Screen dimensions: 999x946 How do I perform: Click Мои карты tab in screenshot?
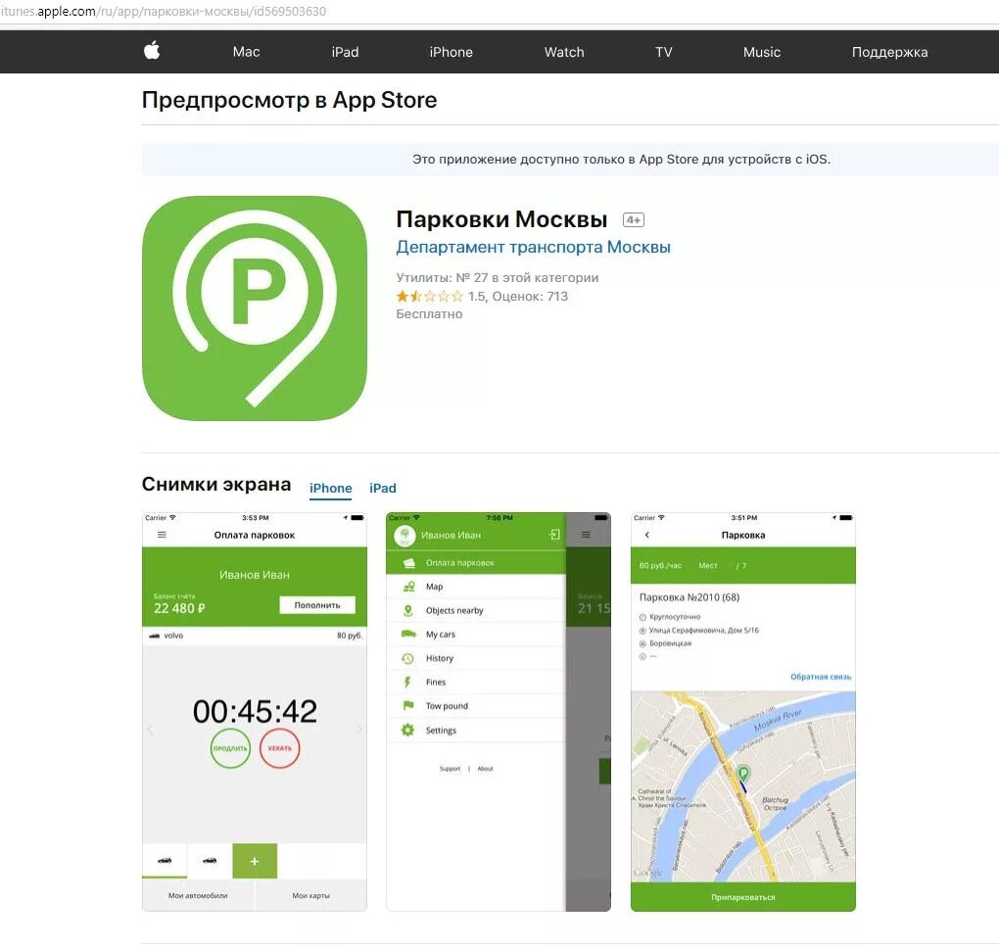(310, 896)
